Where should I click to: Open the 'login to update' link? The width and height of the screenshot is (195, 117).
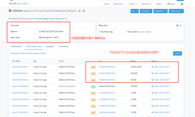[x=145, y=32]
